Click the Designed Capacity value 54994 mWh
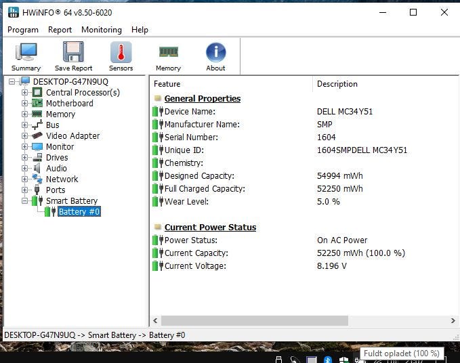Image resolution: width=460 pixels, height=363 pixels. [x=339, y=176]
